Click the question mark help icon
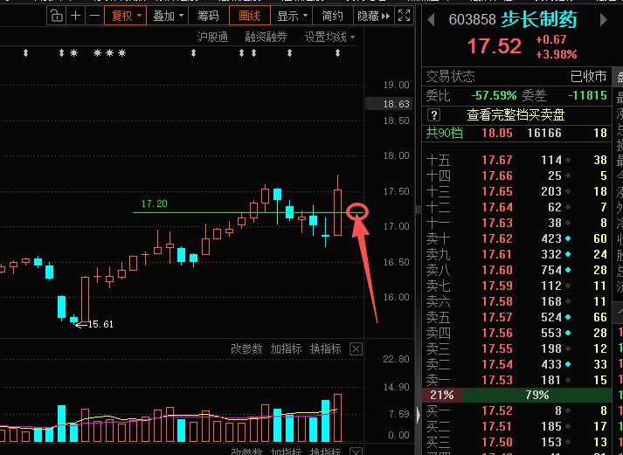Image resolution: width=623 pixels, height=455 pixels. [433, 115]
